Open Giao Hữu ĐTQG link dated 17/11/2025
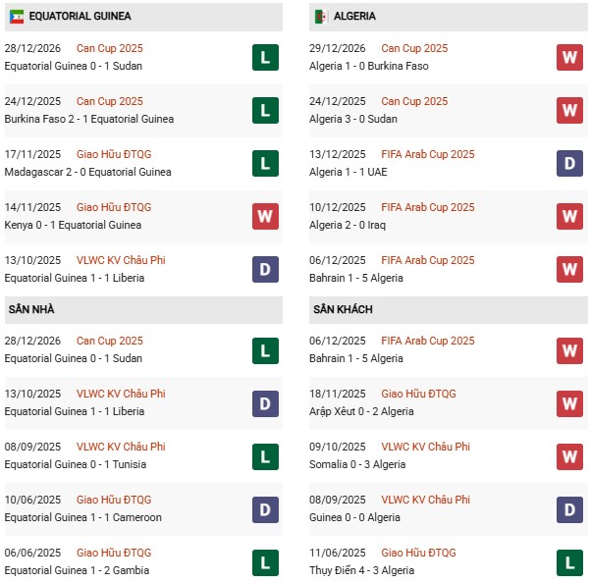This screenshot has width=589, height=583. [114, 154]
